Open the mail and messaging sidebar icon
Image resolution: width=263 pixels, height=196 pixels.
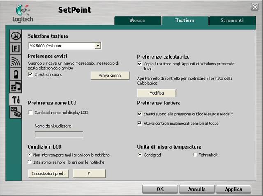[x=16, y=112]
